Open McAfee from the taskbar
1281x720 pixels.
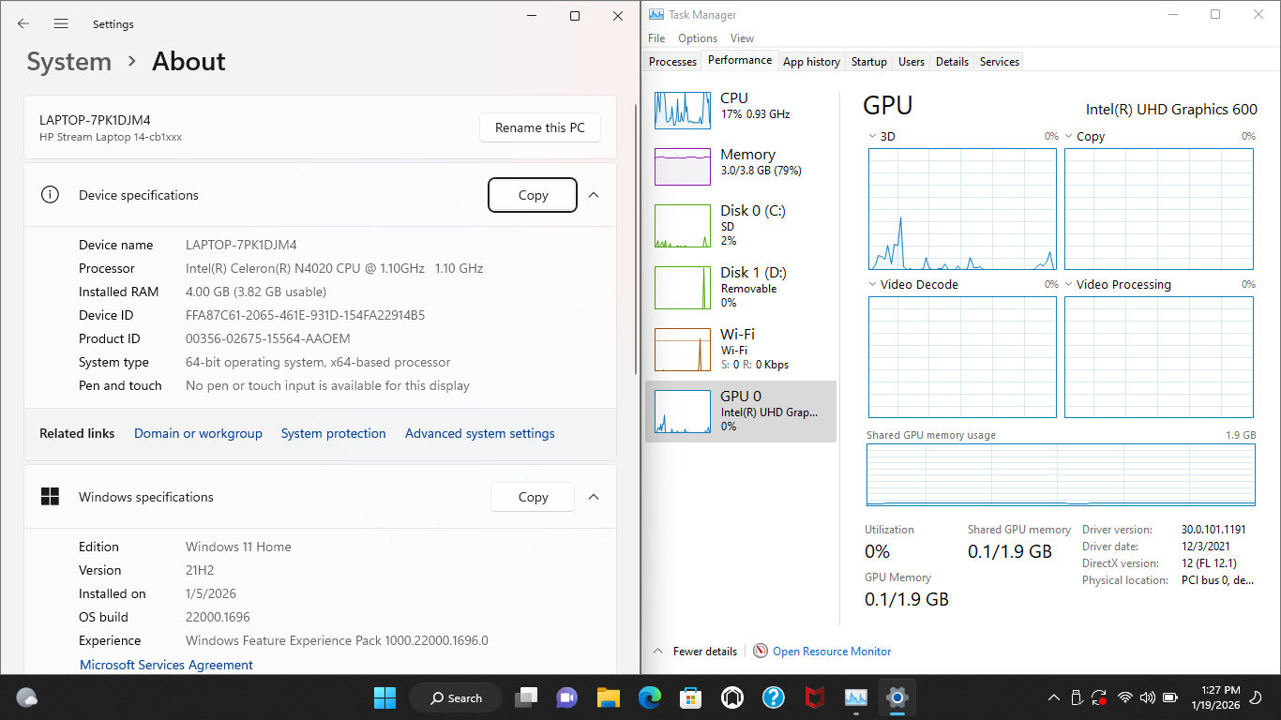815,697
